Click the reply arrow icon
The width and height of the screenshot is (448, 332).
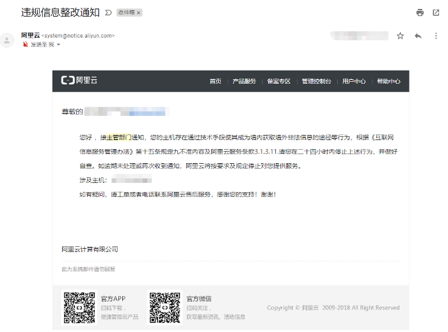(x=418, y=36)
